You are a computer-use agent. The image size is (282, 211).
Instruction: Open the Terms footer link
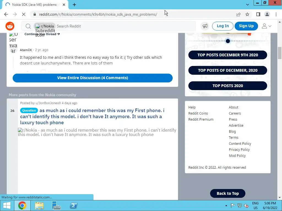tap(234, 138)
